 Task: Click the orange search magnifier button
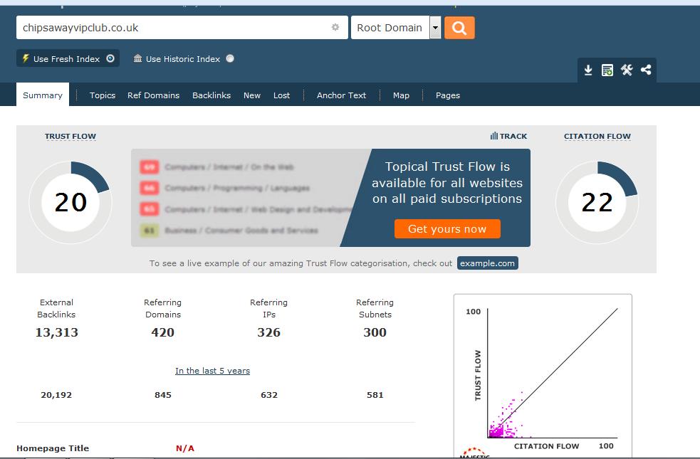click(x=459, y=28)
